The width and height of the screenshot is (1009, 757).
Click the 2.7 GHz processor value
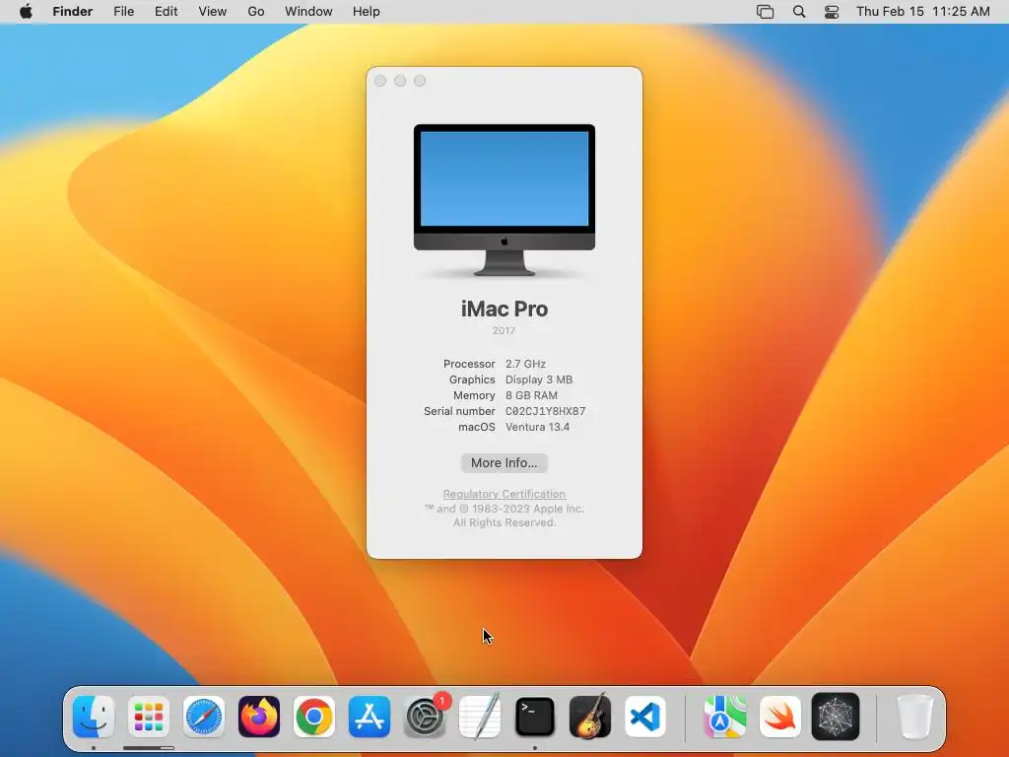(x=525, y=364)
